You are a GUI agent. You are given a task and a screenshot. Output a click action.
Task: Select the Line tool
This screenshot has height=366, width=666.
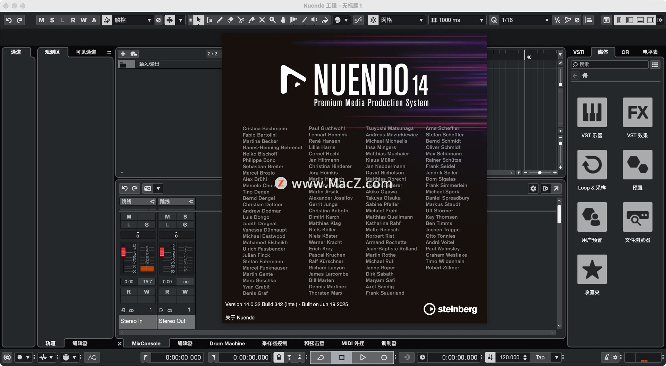pyautogui.click(x=304, y=20)
